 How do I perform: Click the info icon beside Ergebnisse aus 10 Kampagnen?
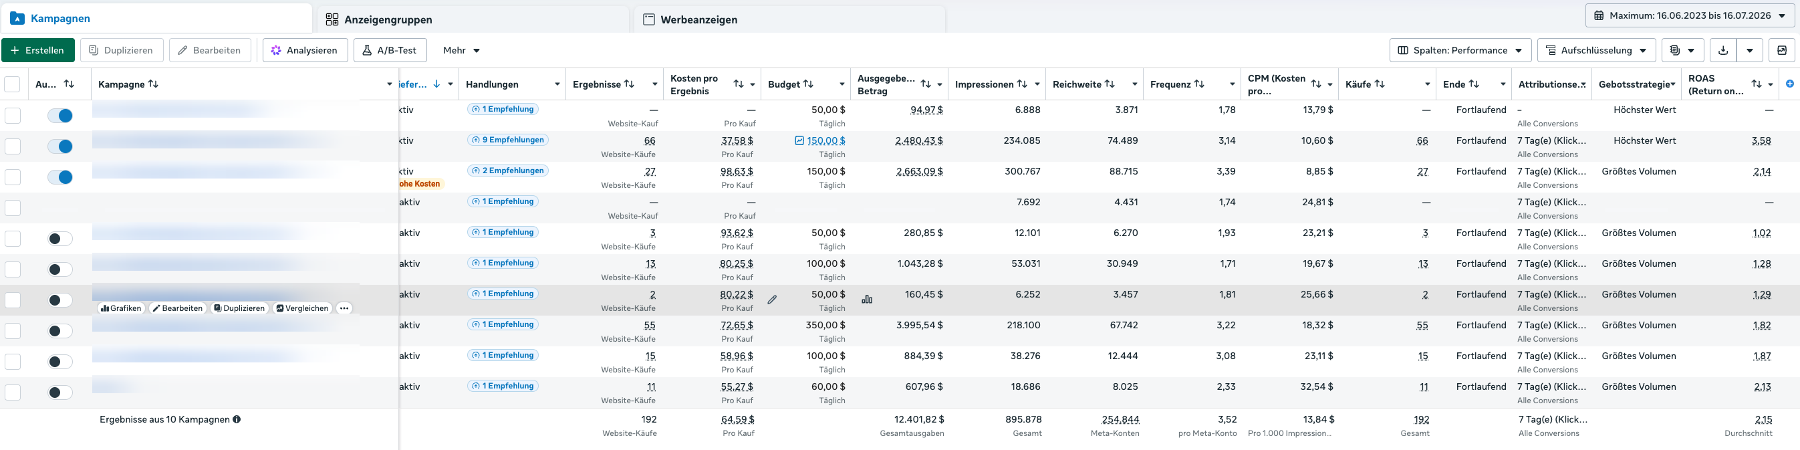pyautogui.click(x=237, y=419)
